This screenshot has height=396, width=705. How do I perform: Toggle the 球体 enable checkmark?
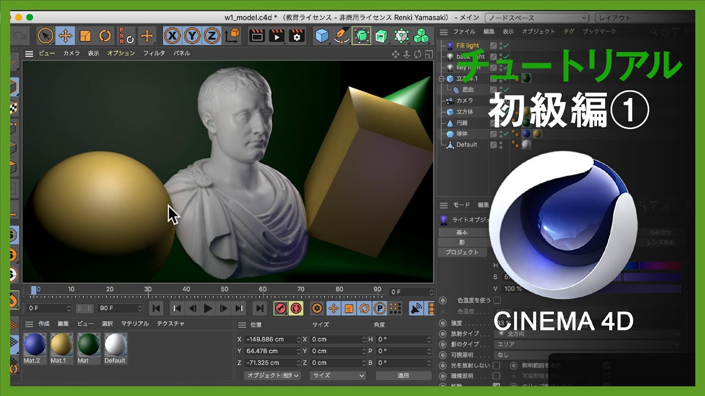506,134
